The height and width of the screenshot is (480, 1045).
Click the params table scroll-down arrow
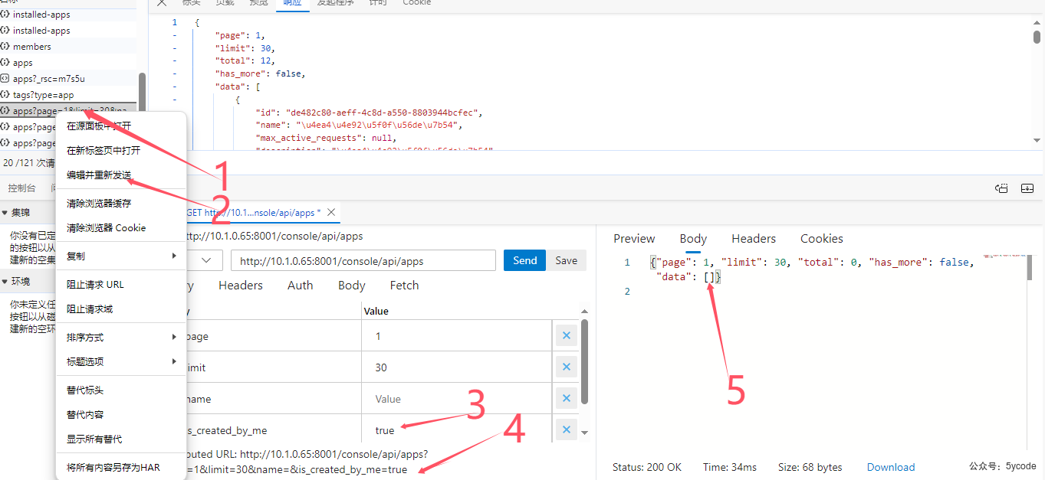click(585, 433)
